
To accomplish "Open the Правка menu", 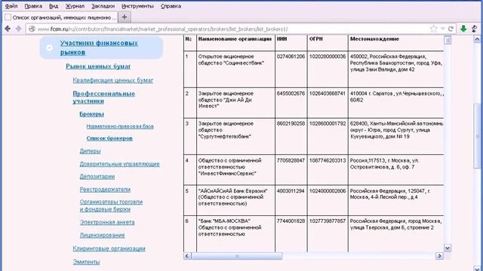I will [33, 6].
